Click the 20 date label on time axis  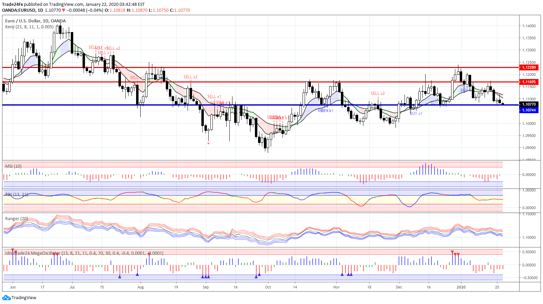click(x=497, y=287)
